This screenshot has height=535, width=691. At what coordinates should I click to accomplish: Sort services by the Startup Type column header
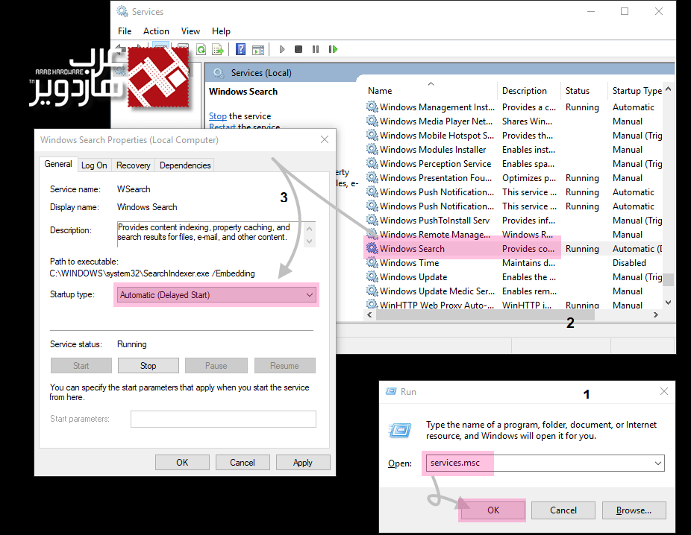[637, 91]
